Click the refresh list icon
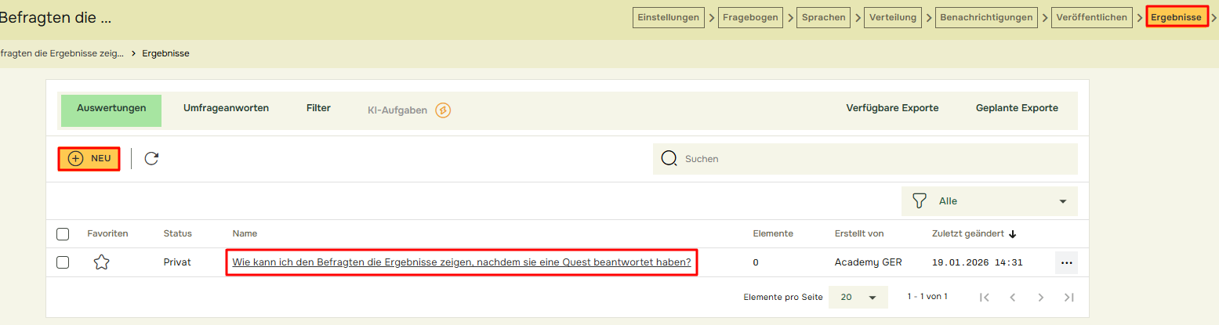1219x325 pixels. tap(151, 159)
